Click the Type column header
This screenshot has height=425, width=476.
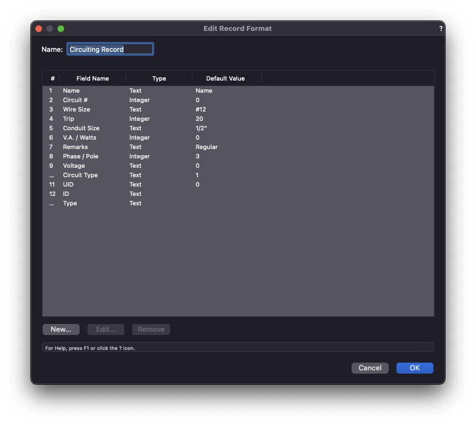(159, 78)
